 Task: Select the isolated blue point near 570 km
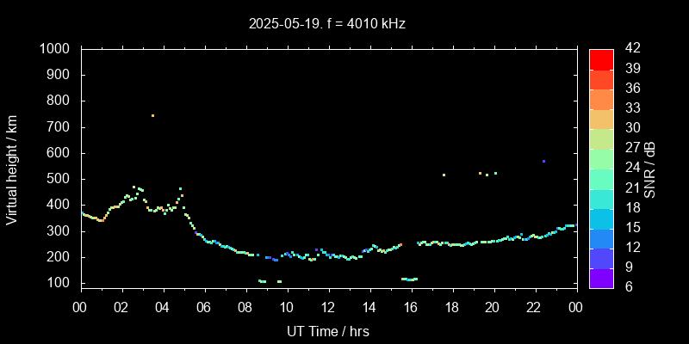[x=543, y=161]
